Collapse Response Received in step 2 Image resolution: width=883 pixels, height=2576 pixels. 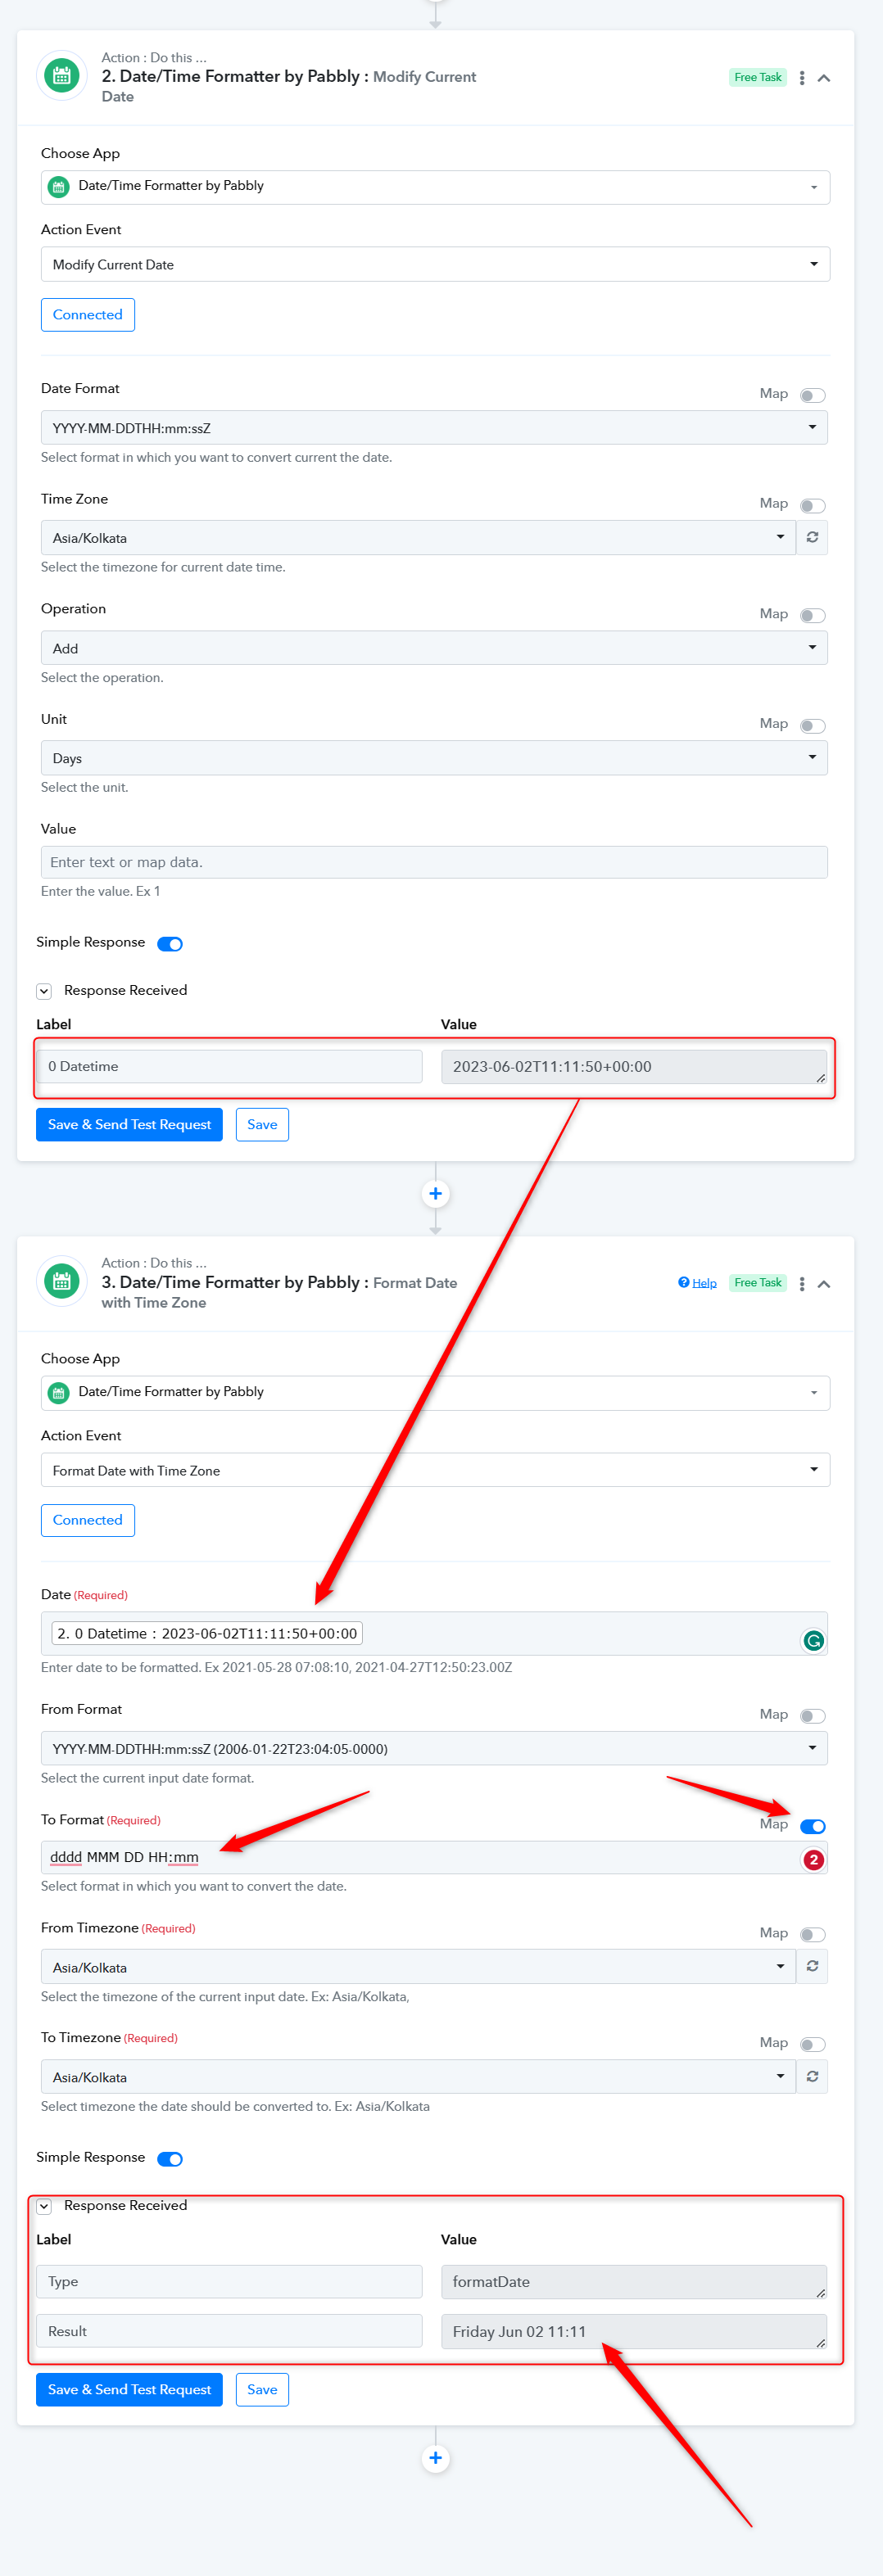click(44, 991)
